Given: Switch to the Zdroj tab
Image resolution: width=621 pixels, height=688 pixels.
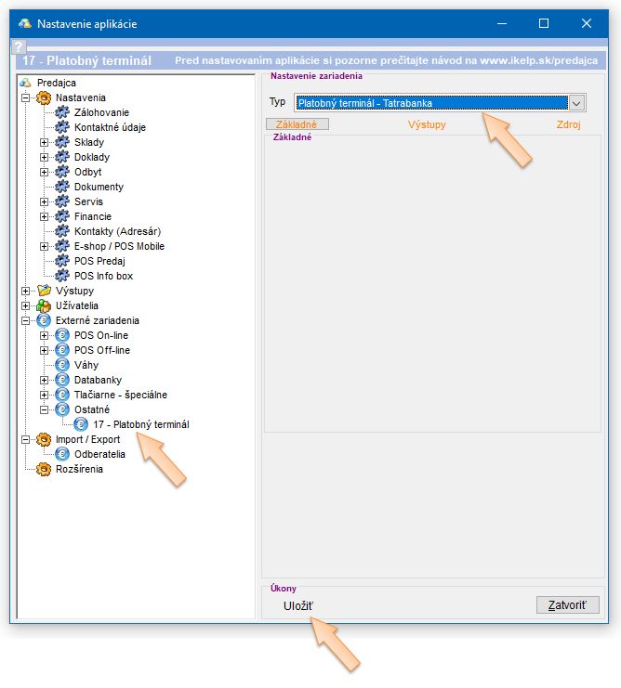Looking at the screenshot, I should (567, 124).
